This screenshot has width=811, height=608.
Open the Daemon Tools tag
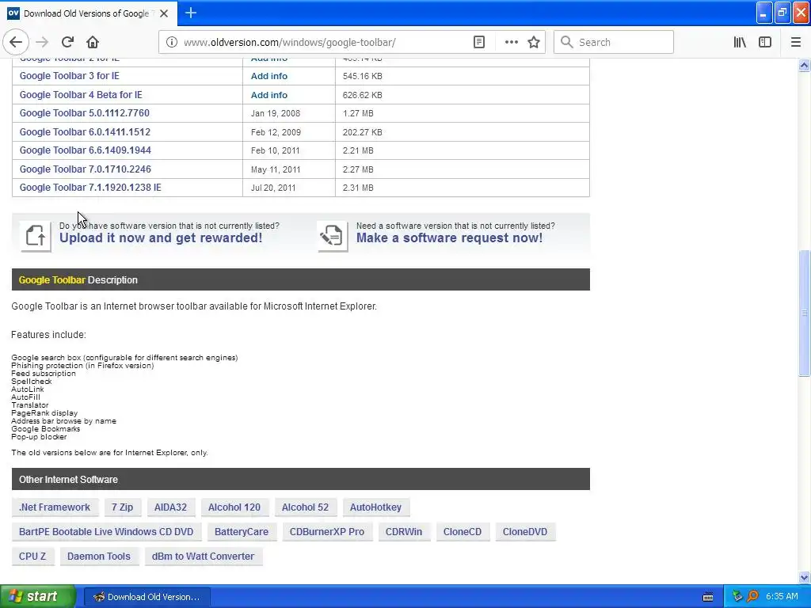99,557
